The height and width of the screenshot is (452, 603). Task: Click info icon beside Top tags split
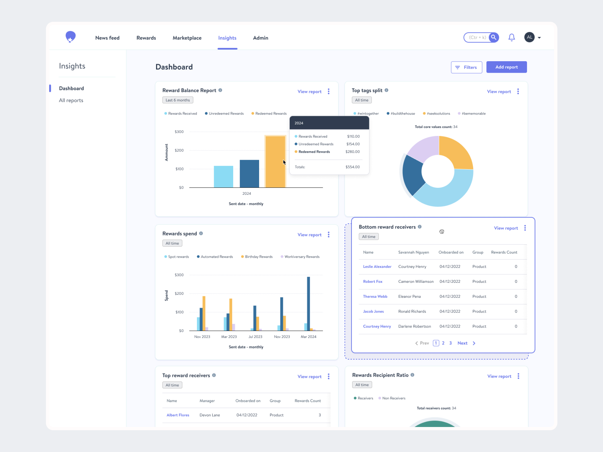click(386, 90)
